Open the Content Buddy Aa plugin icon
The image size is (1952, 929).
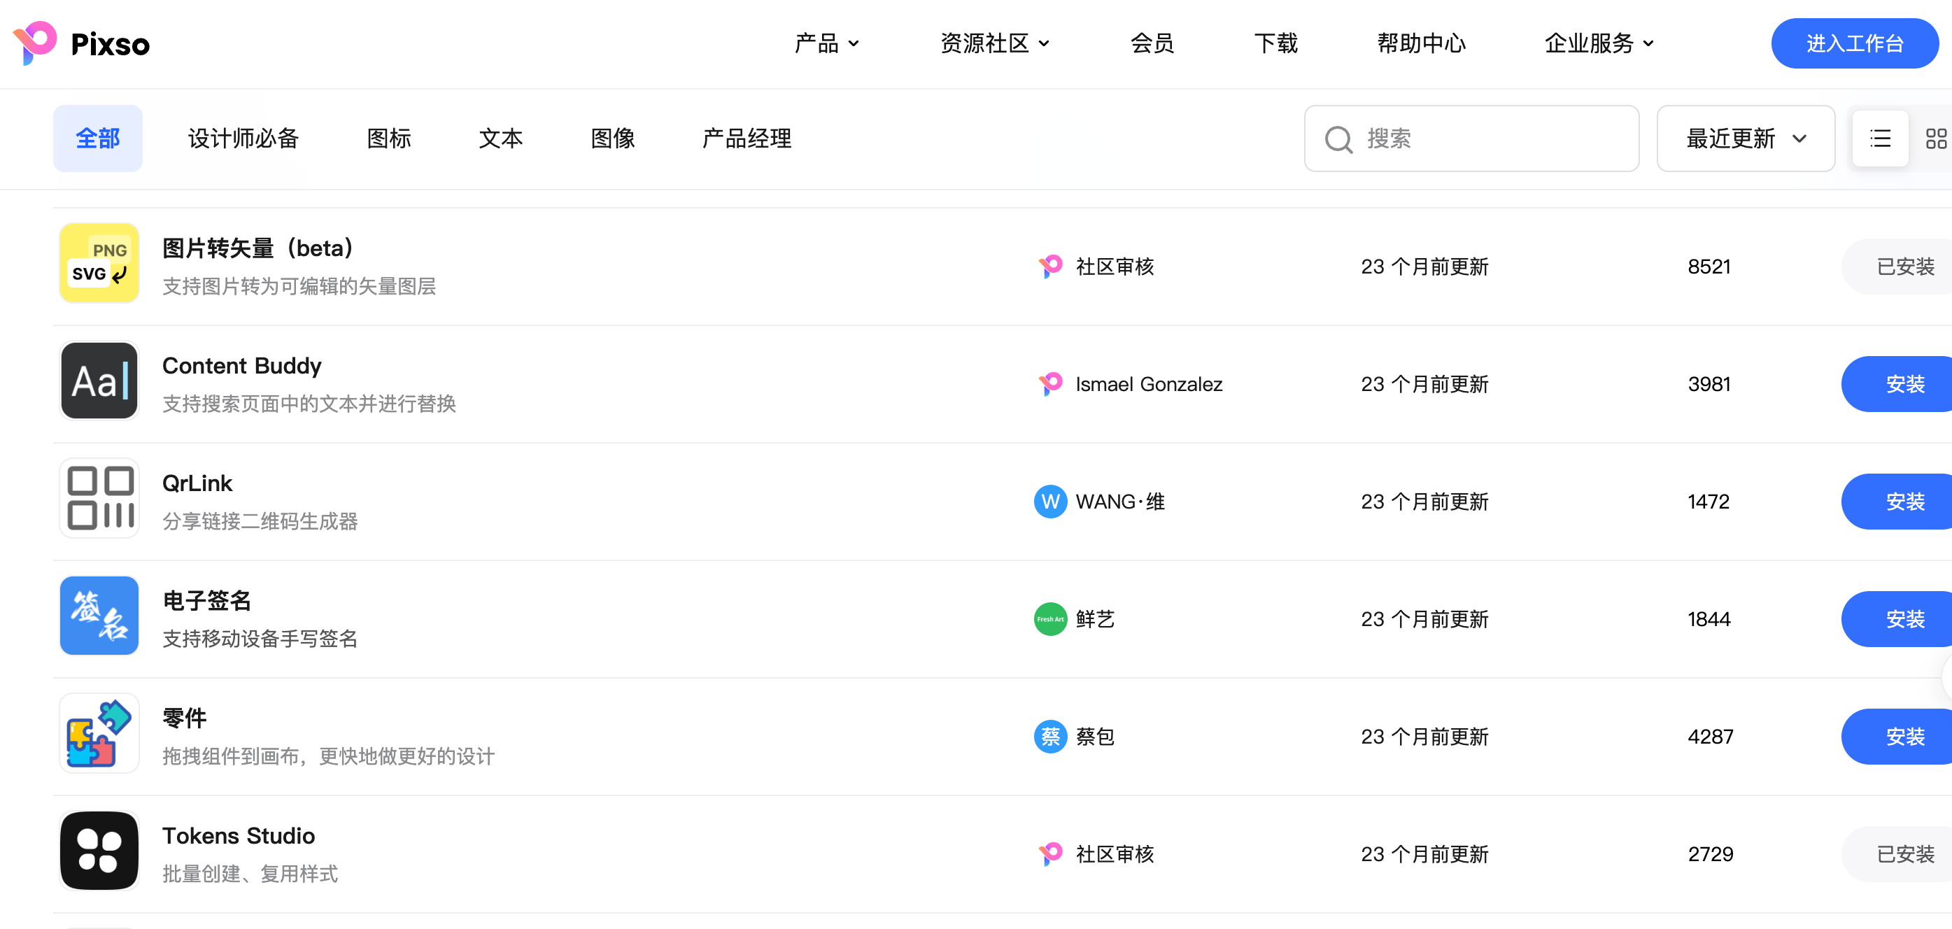pyautogui.click(x=99, y=381)
